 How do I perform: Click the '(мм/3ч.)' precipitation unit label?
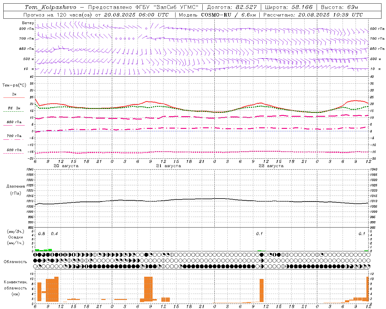tap(15, 232)
